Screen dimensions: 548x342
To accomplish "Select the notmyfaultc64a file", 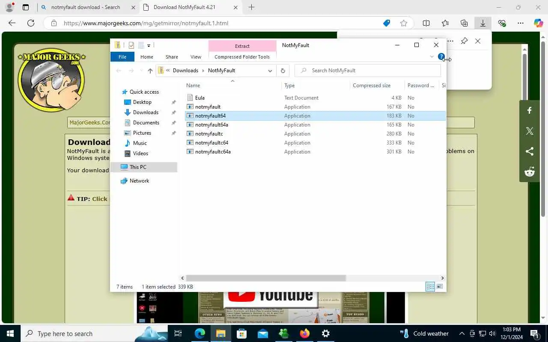I will 213,152.
